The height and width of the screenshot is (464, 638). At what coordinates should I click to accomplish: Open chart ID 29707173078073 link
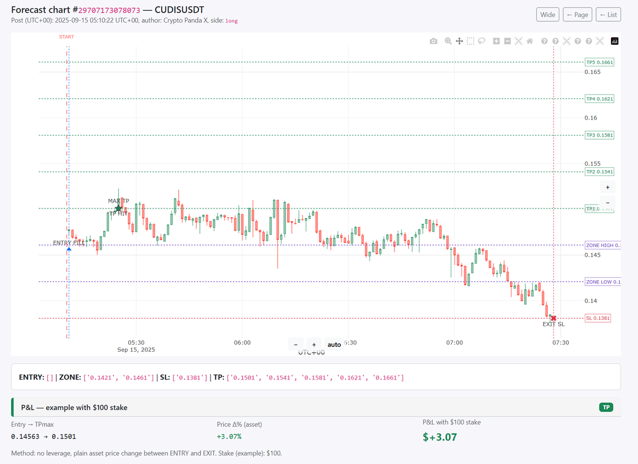[x=110, y=10]
